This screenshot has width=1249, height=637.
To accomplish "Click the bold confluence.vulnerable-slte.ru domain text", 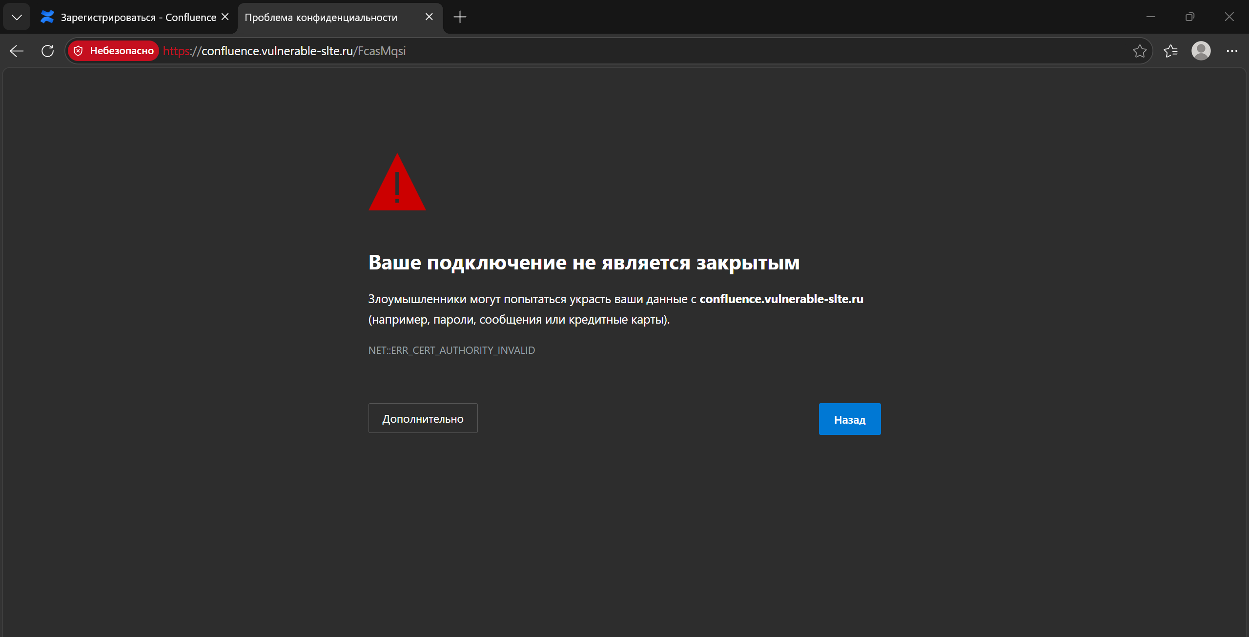I will coord(781,299).
